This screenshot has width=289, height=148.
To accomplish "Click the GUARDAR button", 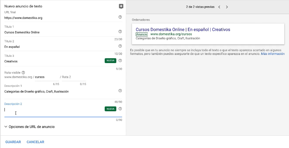I will [13, 142].
